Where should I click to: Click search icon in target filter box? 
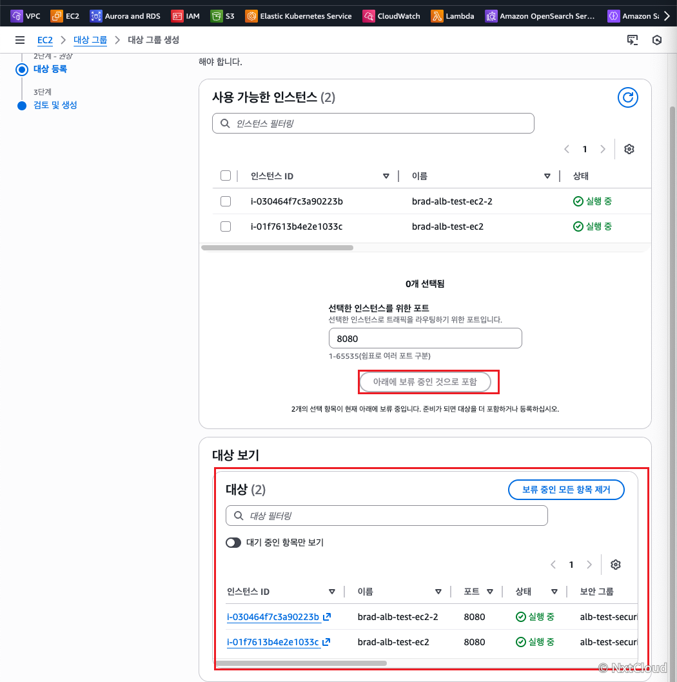point(239,516)
